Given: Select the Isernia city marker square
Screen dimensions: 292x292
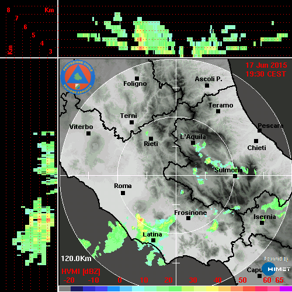Looking at the screenshot, I should pos(262,223).
